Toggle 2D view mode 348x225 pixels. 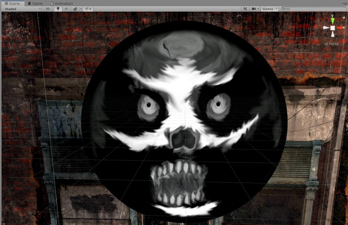[x=48, y=8]
